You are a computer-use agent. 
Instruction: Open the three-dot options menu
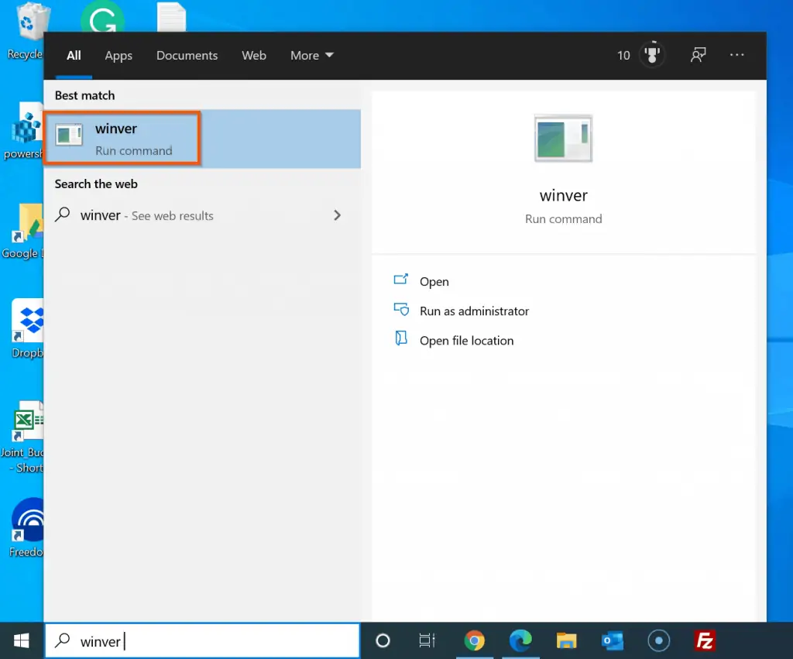coord(737,55)
